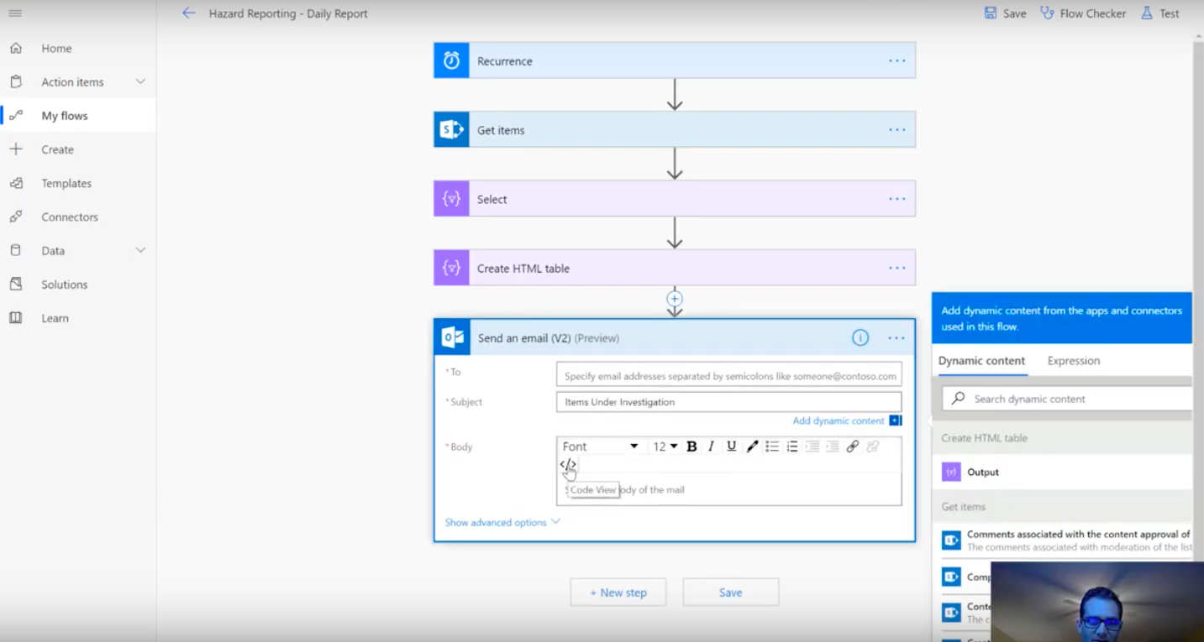Click the To email address field
This screenshot has height=642, width=1204.
728,376
